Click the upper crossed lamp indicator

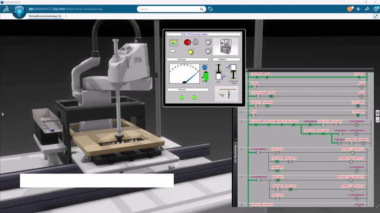click(x=208, y=42)
